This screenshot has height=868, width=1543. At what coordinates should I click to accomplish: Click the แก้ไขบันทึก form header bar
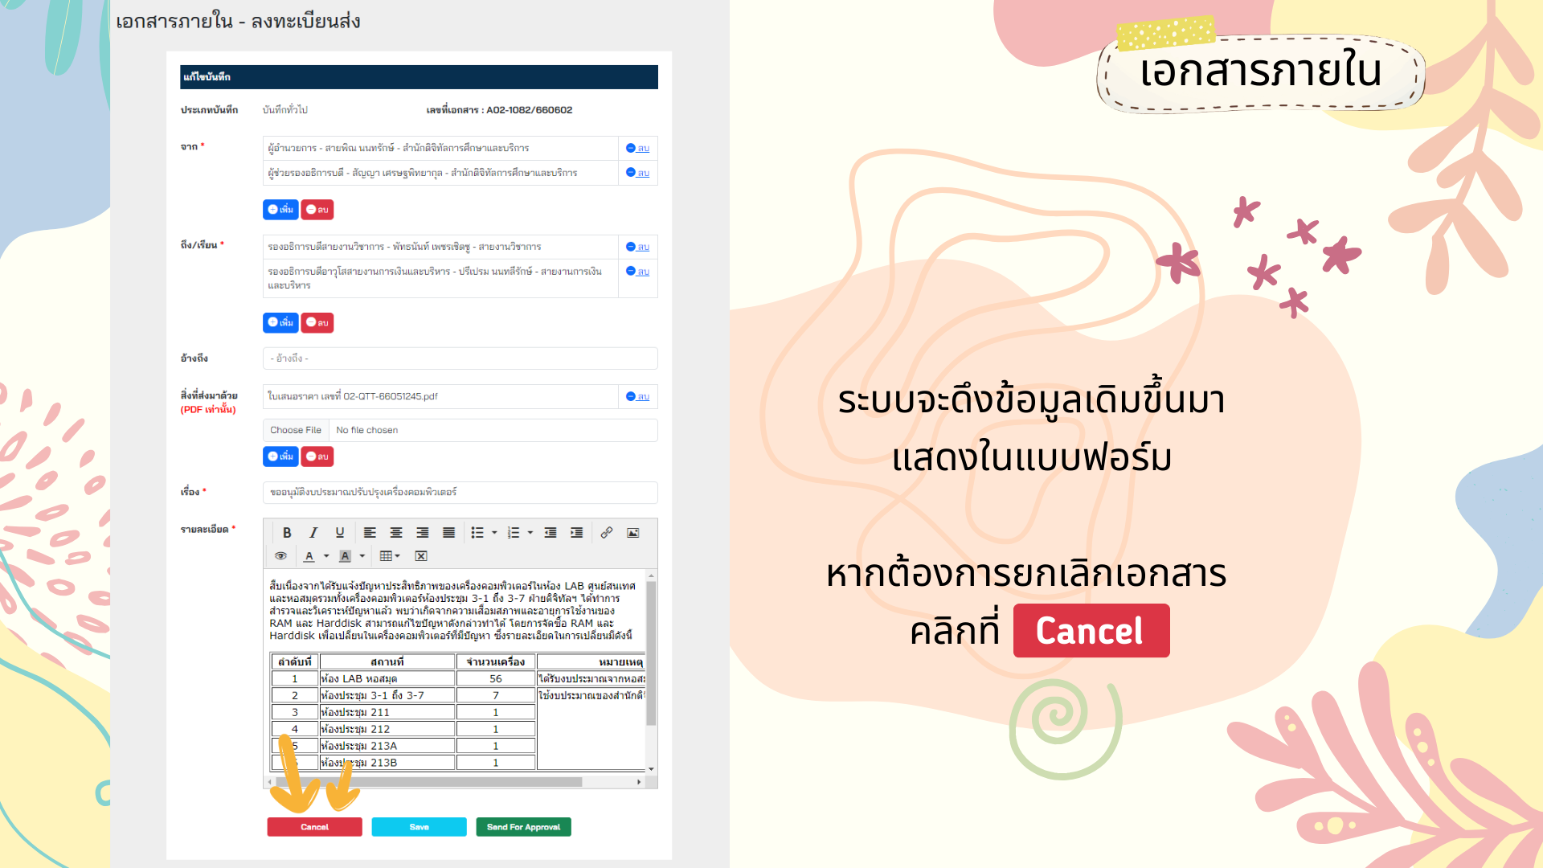click(419, 77)
